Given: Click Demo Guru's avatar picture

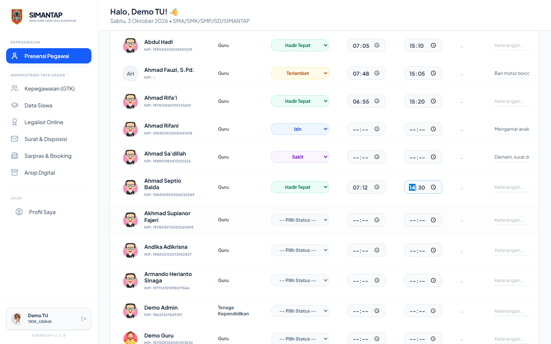Looking at the screenshot, I should tap(130, 338).
